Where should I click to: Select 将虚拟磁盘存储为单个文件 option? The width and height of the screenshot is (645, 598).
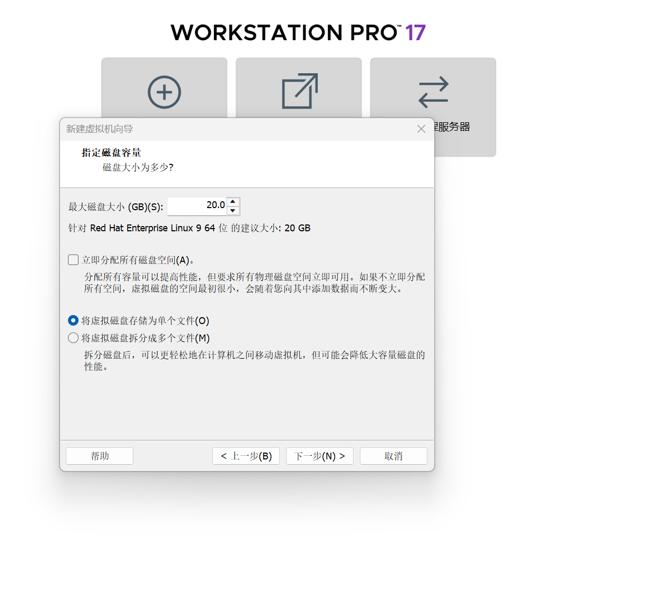coord(73,320)
